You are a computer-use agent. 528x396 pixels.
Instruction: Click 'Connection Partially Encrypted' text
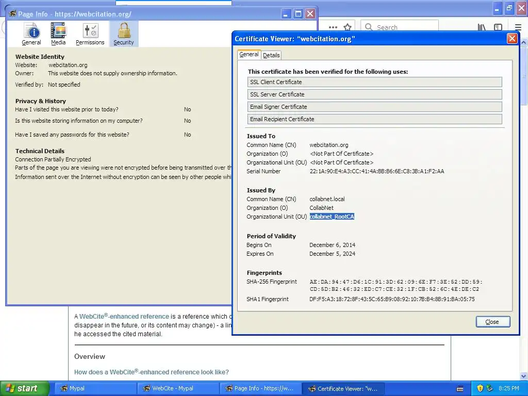tap(53, 159)
